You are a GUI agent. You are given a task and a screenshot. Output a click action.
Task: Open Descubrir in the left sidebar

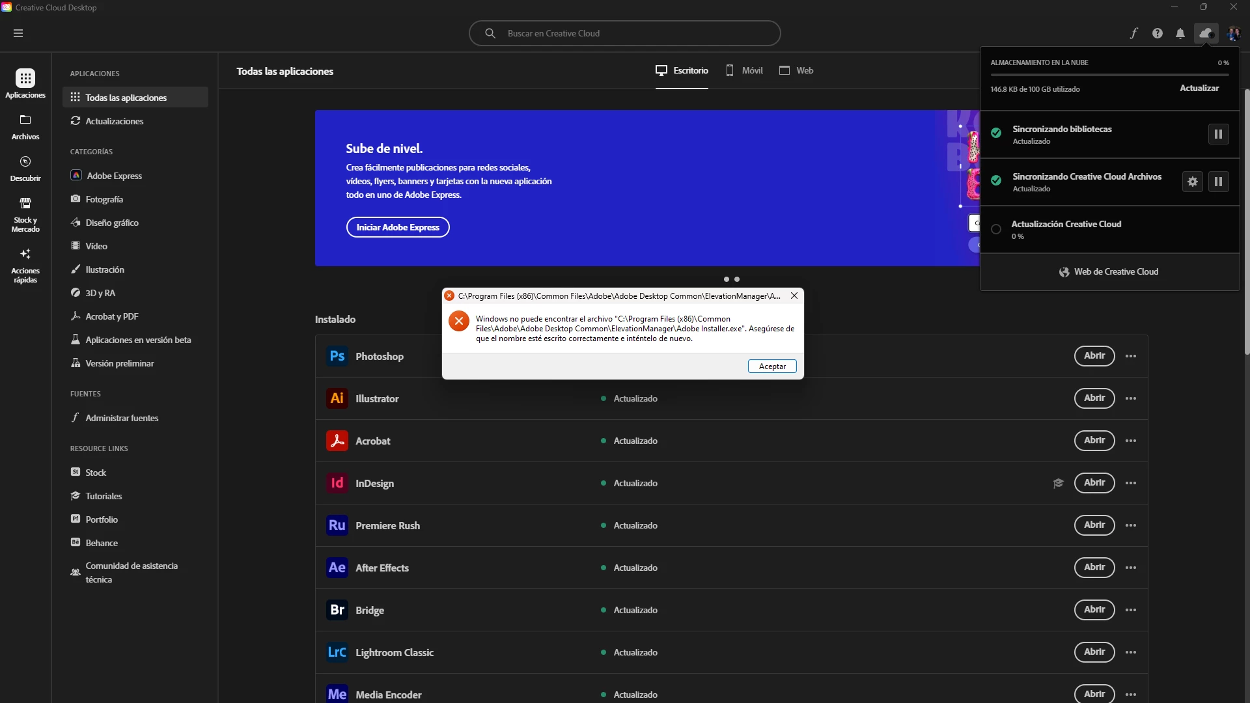pos(25,169)
